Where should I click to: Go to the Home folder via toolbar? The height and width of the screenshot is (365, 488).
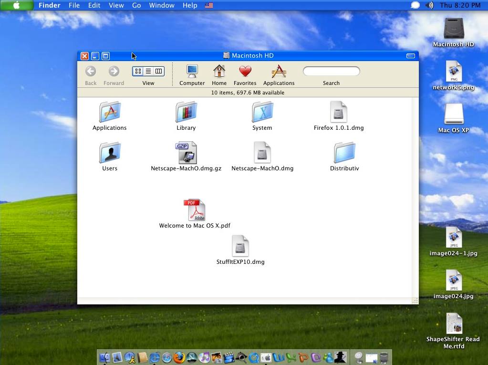(219, 75)
